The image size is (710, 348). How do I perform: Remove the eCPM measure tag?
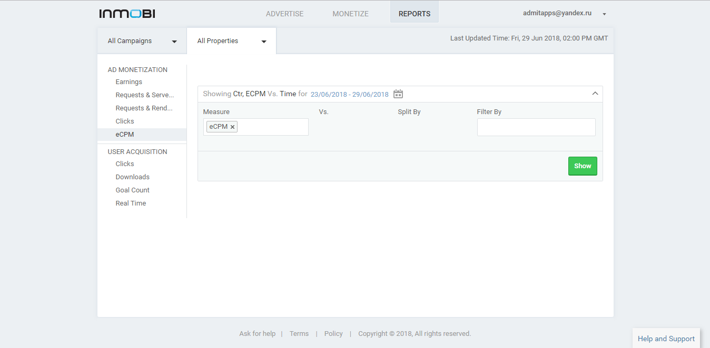coord(233,127)
